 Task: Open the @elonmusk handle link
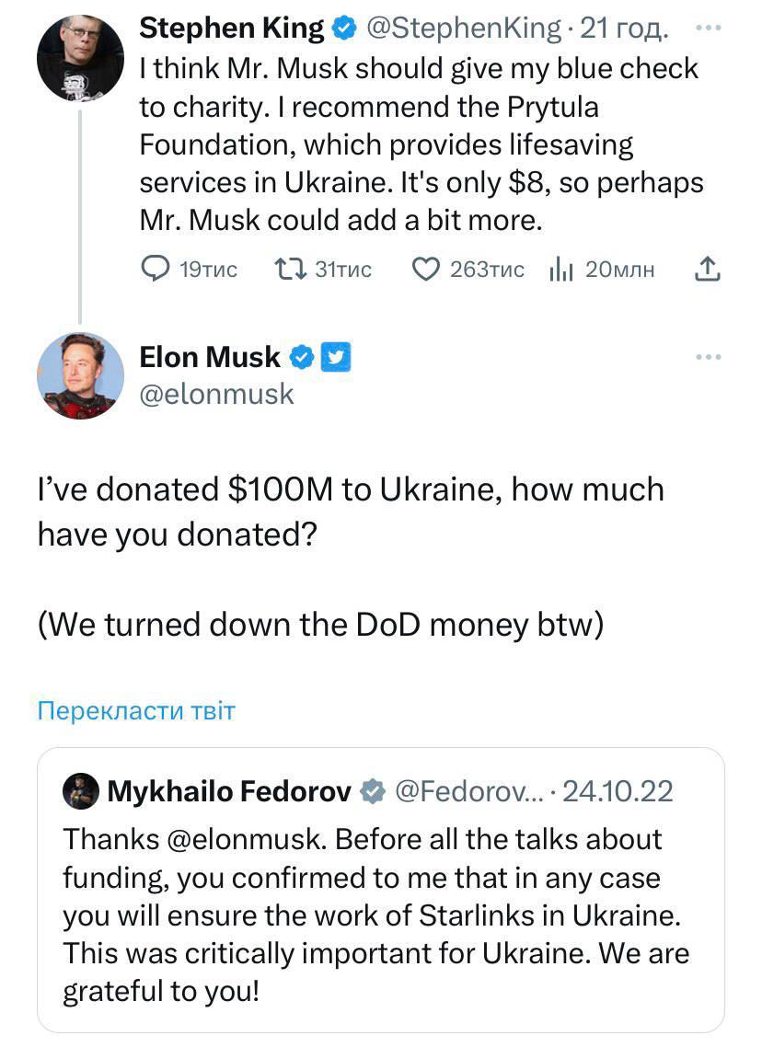tap(216, 394)
